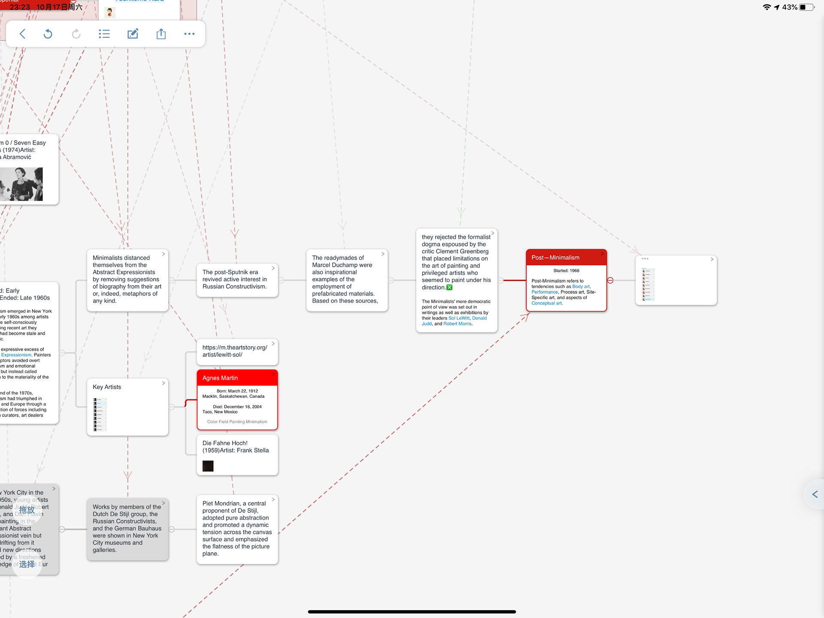Expand the blank thumbnail card chevron
The image size is (824, 618).
(712, 259)
